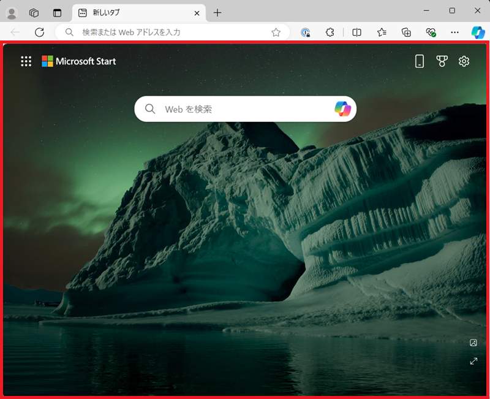Click the Web を検索 search box
Image resolution: width=490 pixels, height=399 pixels.
246,109
